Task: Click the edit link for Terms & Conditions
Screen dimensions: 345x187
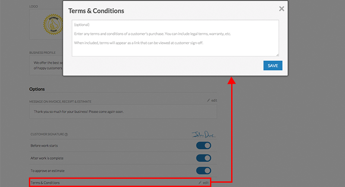Action: [x=206, y=183]
